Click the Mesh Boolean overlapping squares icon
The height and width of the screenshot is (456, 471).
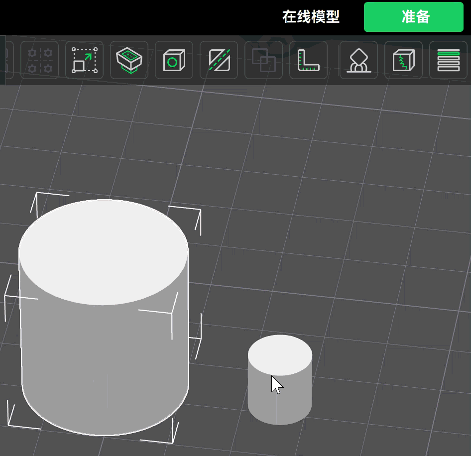[x=264, y=60]
